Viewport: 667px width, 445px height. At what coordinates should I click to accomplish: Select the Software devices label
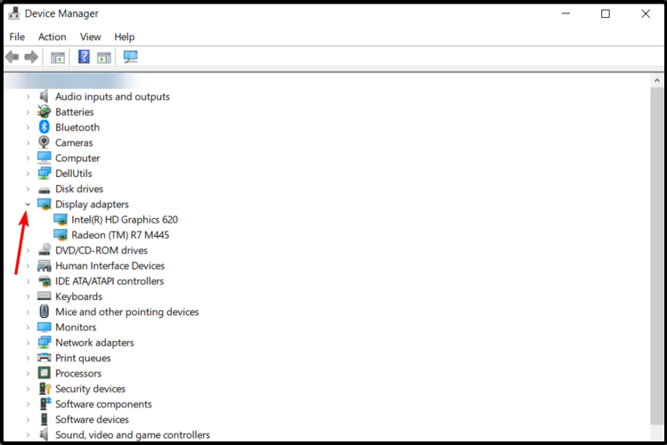pos(92,419)
